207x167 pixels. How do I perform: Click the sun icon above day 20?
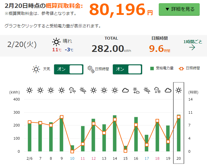click(179, 90)
